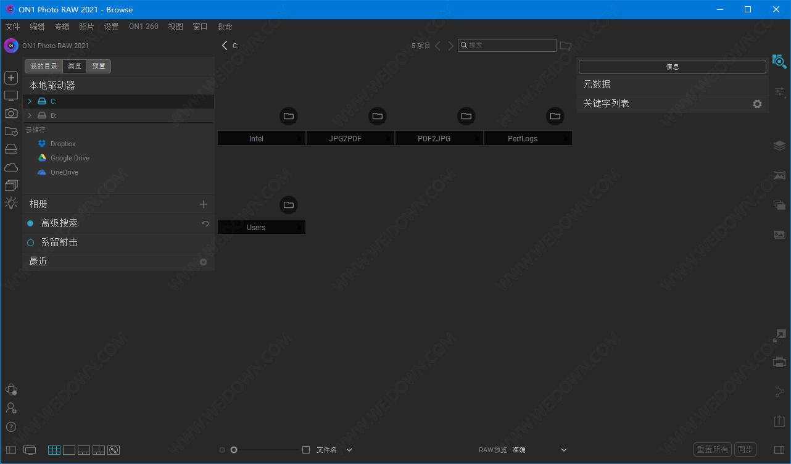Open the dual display mode icon
791x464 pixels.
pyautogui.click(x=30, y=450)
